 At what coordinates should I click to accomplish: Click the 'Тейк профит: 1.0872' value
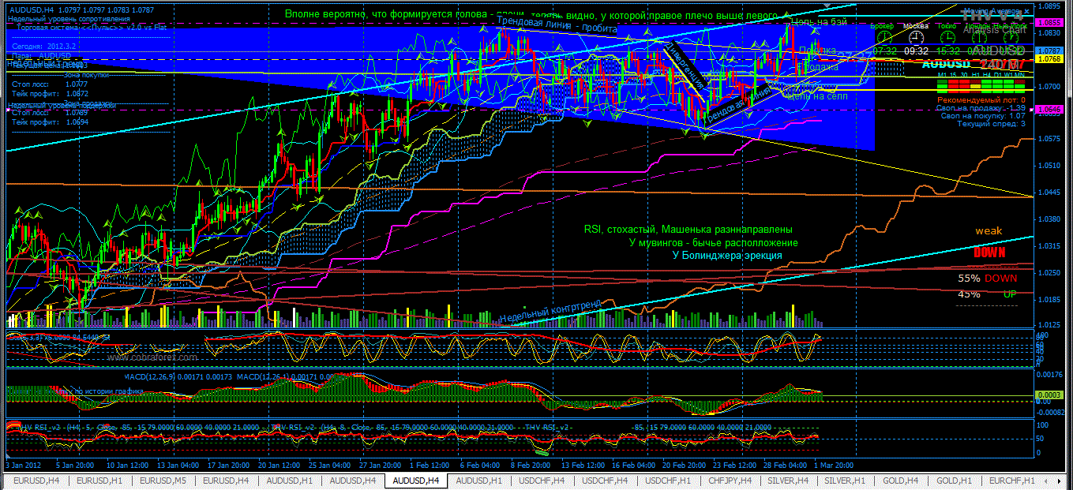tap(51, 93)
